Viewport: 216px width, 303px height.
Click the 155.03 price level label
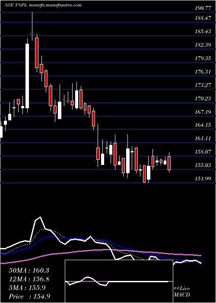click(x=203, y=165)
